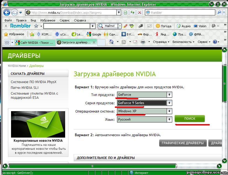Click the ABC spell check icon

tap(132, 26)
